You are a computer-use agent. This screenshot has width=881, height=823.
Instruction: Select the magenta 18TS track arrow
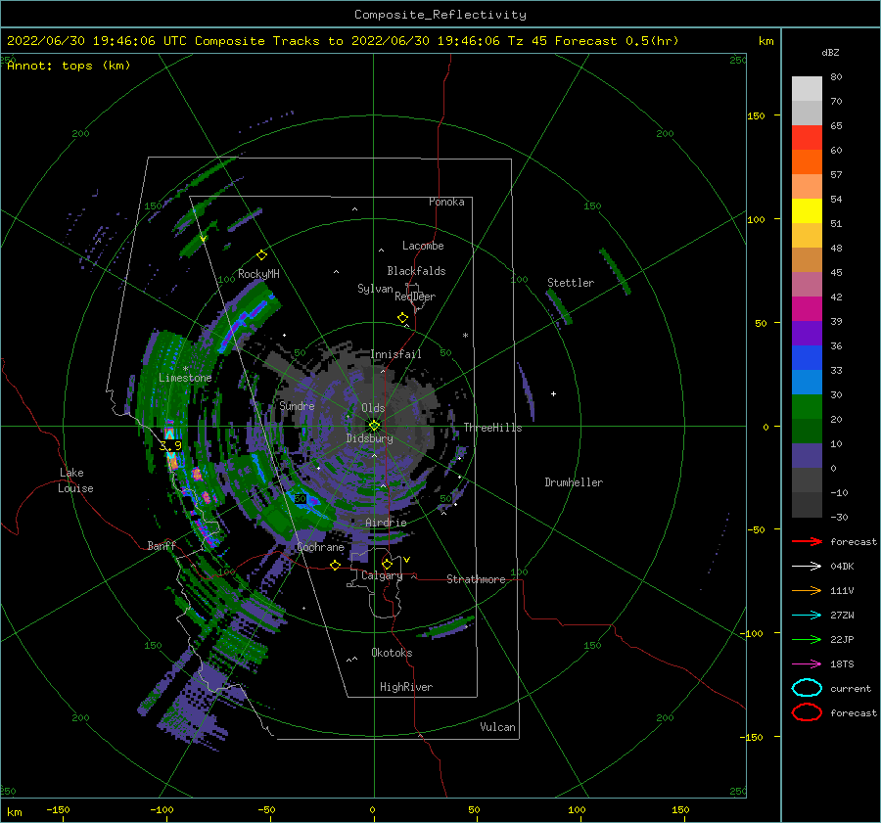click(x=807, y=664)
